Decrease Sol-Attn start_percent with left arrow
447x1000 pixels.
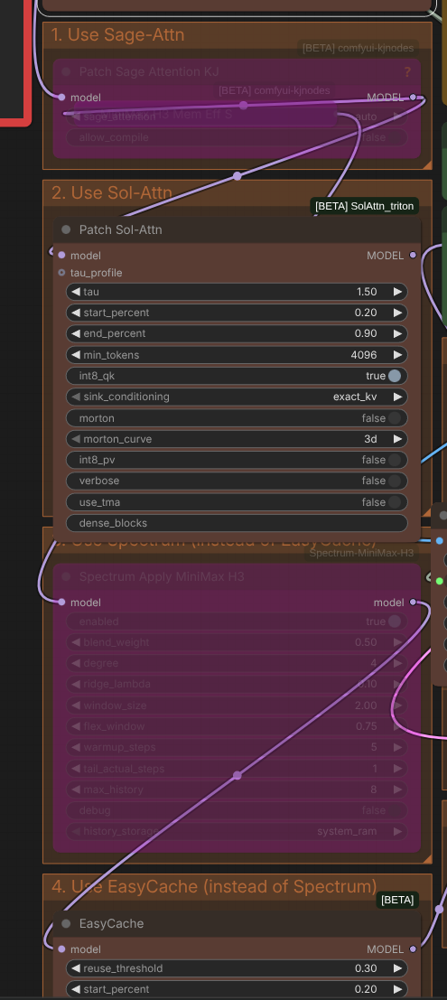pos(76,313)
